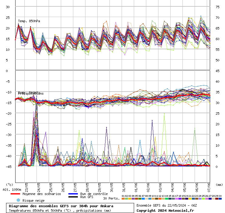Click the 'Run GFS' legend label
This screenshot has width=225, height=213.
pyautogui.click(x=87, y=197)
